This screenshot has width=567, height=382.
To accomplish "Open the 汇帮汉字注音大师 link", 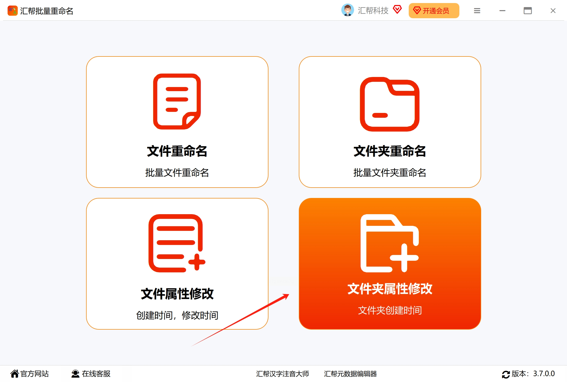I will click(x=282, y=374).
